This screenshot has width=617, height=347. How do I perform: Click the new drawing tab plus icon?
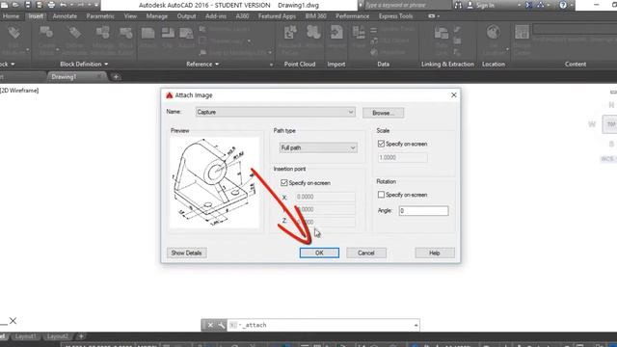coord(116,77)
